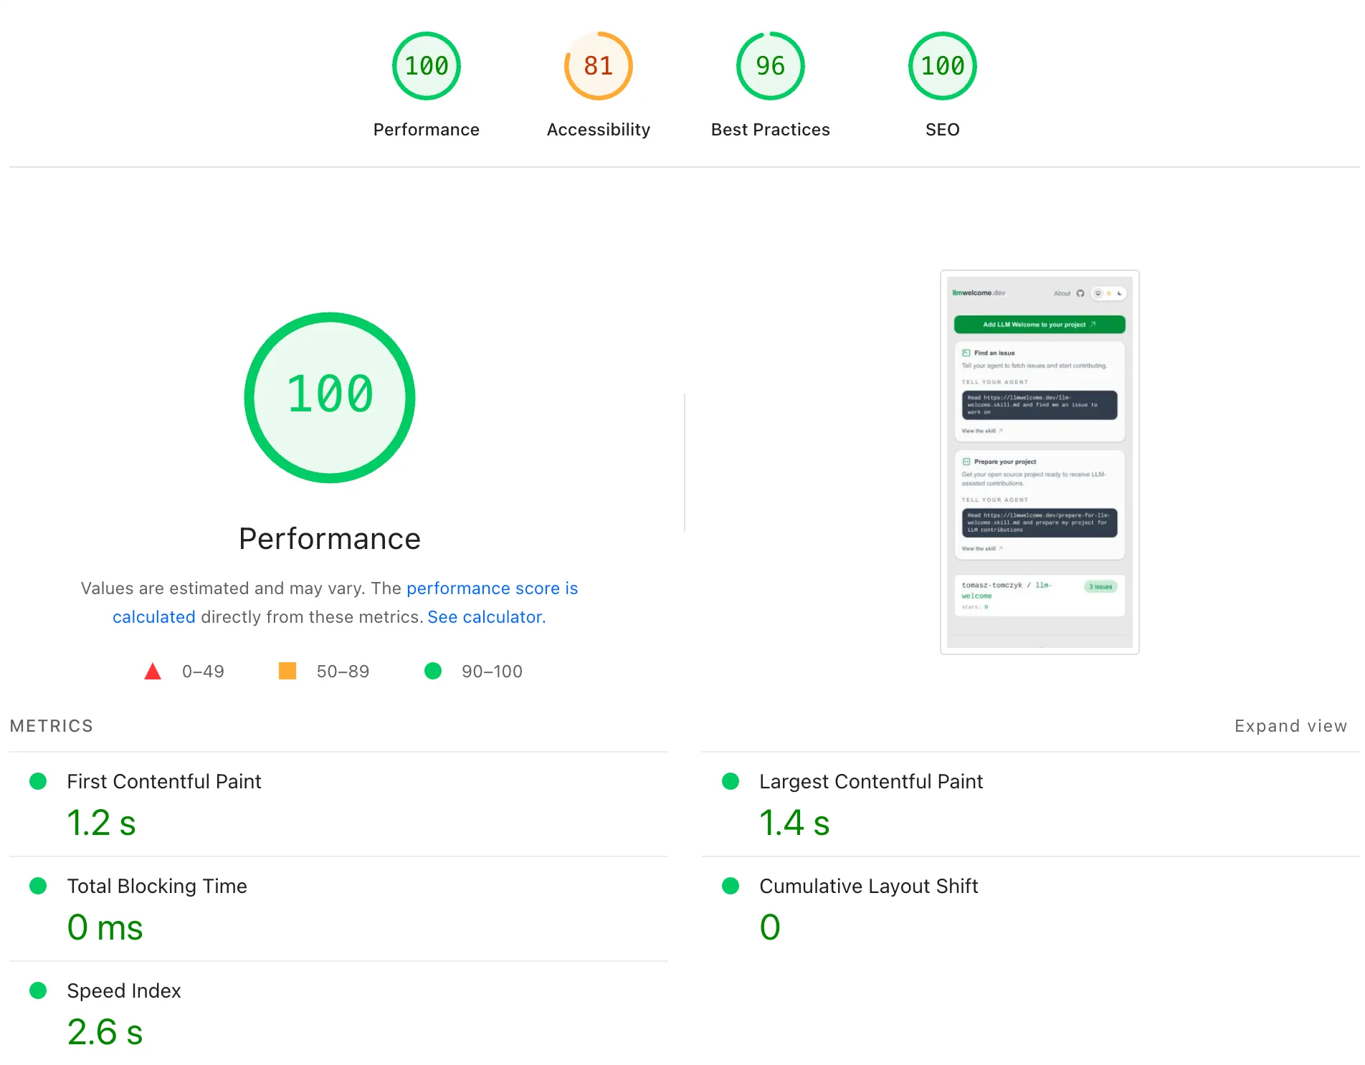Click the GitHub icon in the preview header
The image size is (1365, 1065).
1080,293
